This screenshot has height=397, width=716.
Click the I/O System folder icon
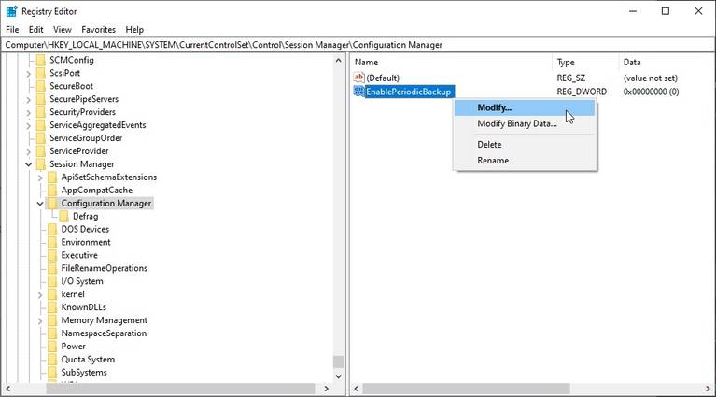click(x=52, y=281)
